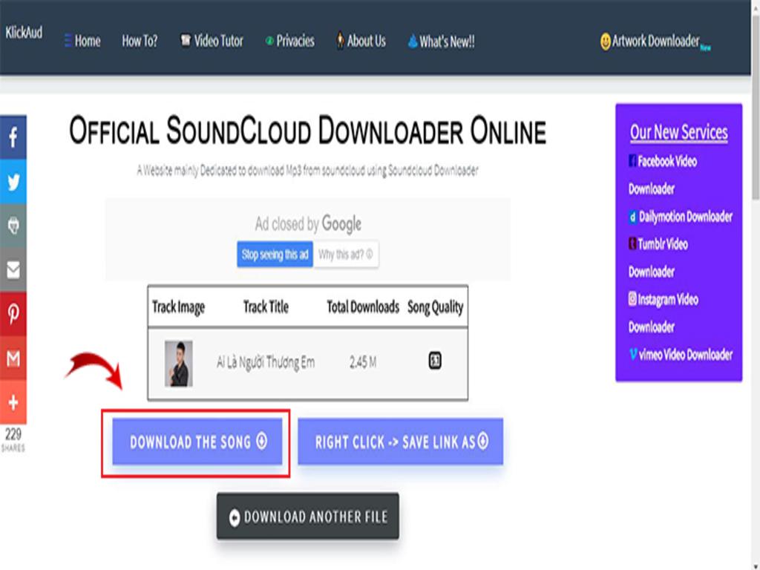
Task: Go to the Video Tutor page
Action: coord(212,42)
